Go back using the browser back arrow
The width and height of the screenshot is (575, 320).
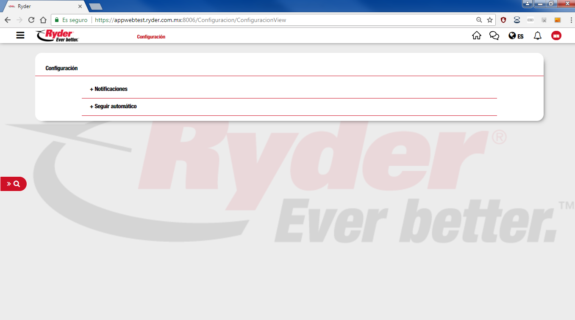coord(8,20)
